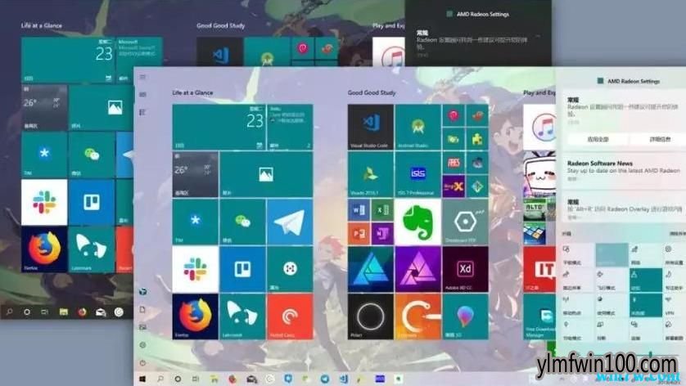Open Power options in front Start sidebar
This screenshot has width=686, height=386.
[142, 363]
